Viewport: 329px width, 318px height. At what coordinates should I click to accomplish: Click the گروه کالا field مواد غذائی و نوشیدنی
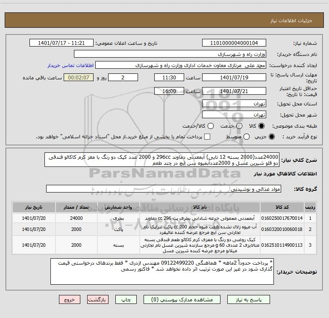point(164,189)
